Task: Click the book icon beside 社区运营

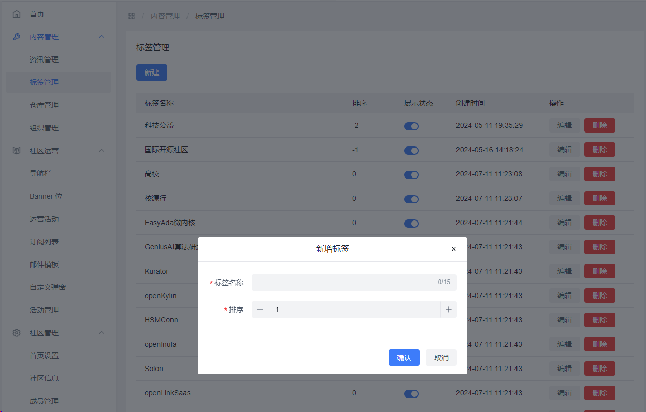Action: click(x=17, y=151)
